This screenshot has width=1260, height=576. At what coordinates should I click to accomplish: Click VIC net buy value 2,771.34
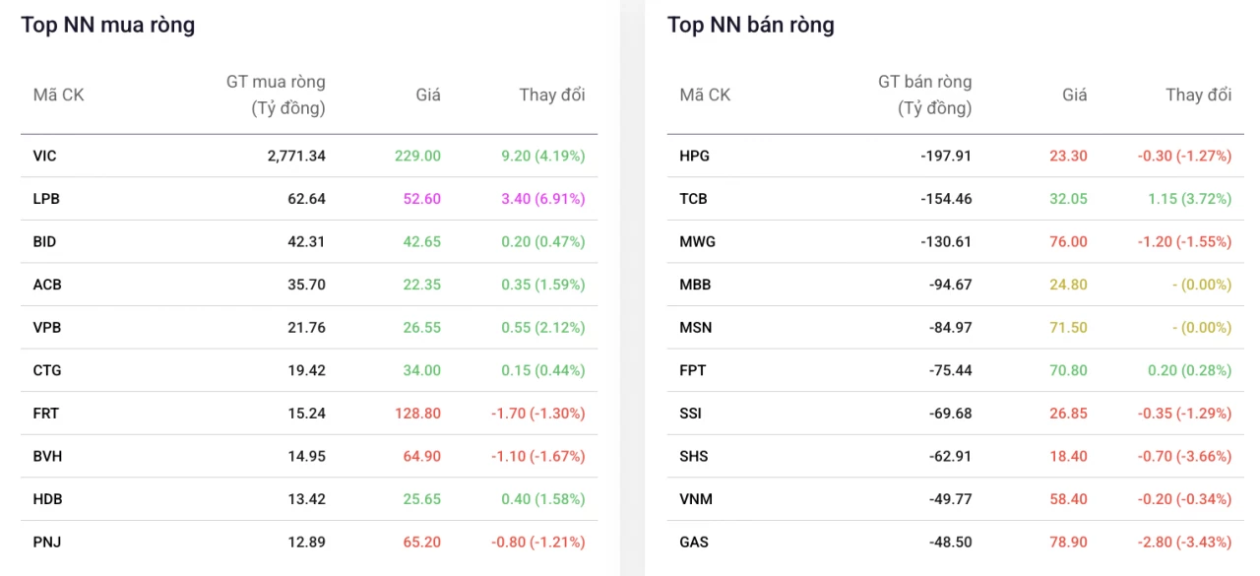(296, 156)
